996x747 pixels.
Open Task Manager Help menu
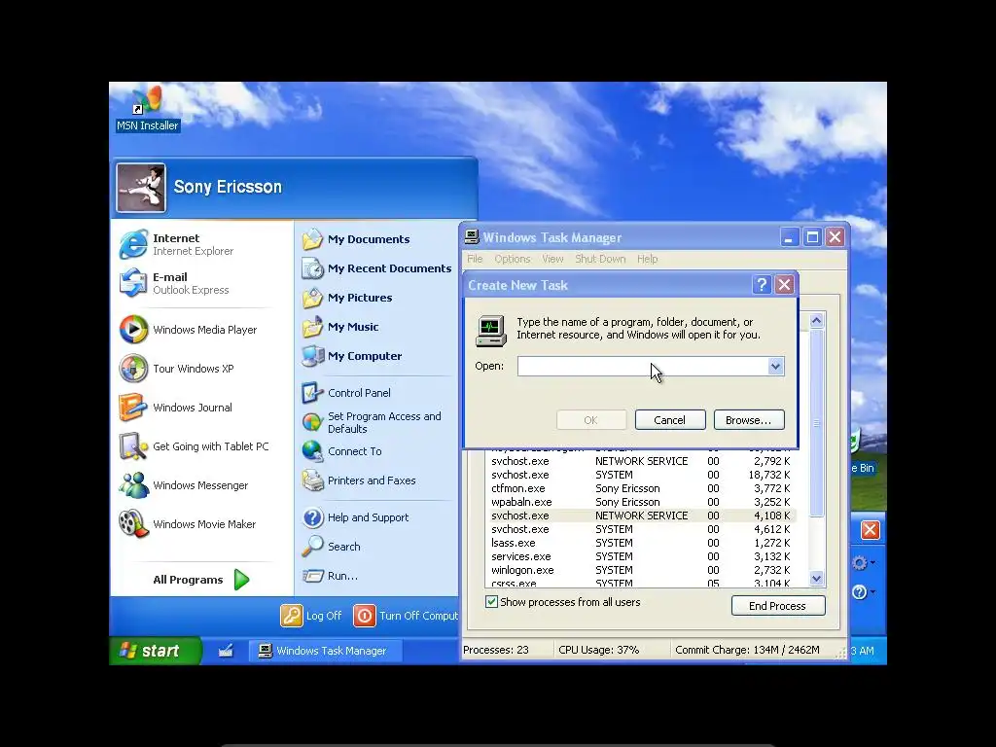(647, 259)
